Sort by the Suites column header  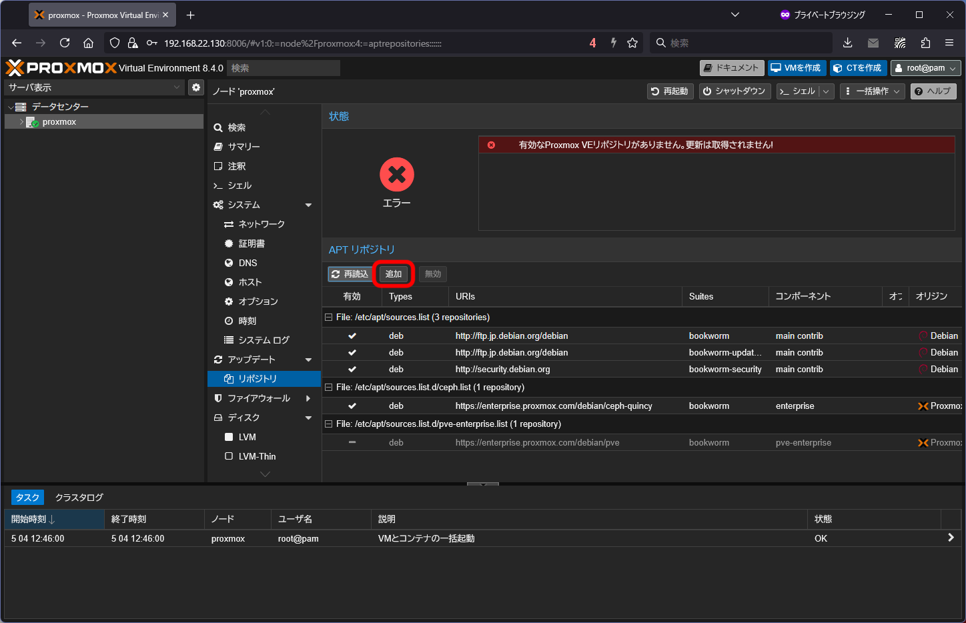(725, 297)
